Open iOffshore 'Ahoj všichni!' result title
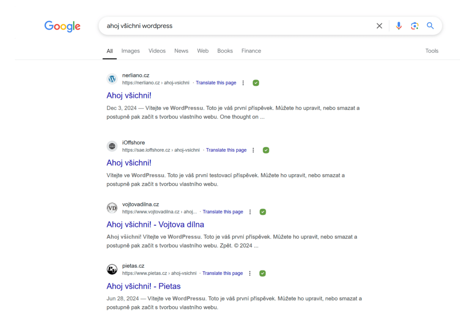 [129, 163]
